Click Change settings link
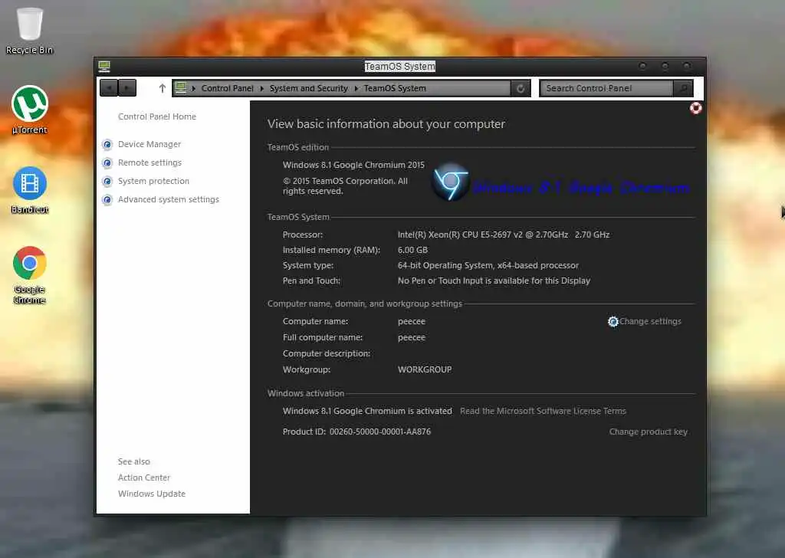This screenshot has width=785, height=558. pyautogui.click(x=650, y=321)
